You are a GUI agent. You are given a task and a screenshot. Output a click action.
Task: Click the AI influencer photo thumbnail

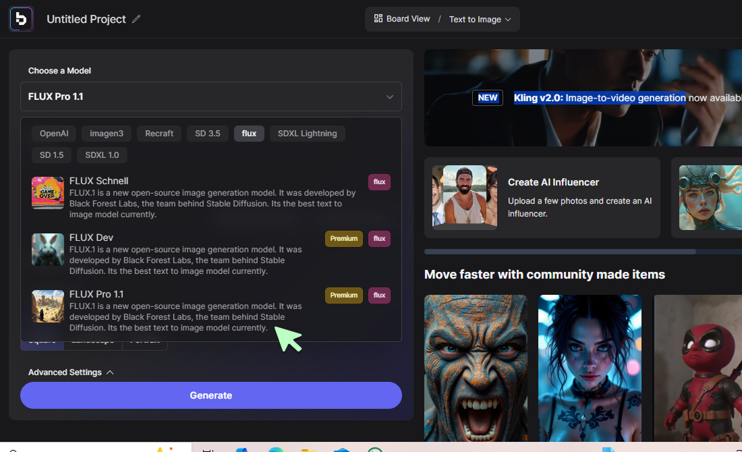pos(465,198)
